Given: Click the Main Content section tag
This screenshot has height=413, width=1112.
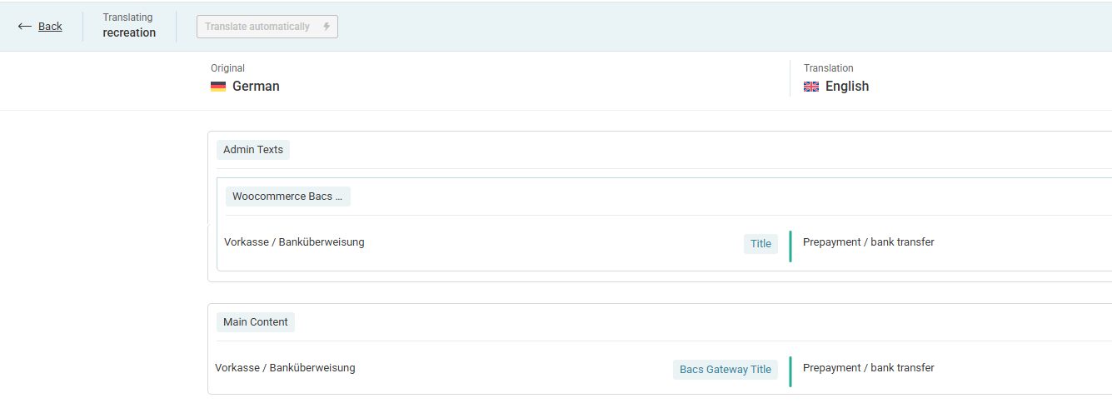Looking at the screenshot, I should tap(256, 322).
